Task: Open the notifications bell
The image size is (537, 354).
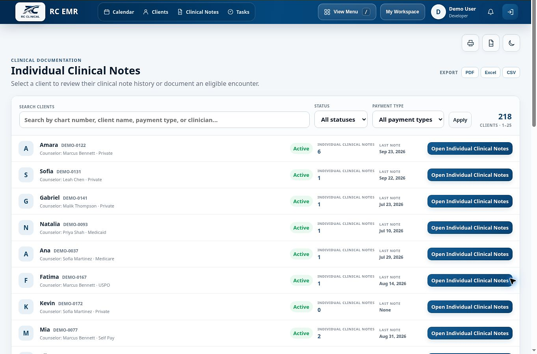Action: [491, 12]
